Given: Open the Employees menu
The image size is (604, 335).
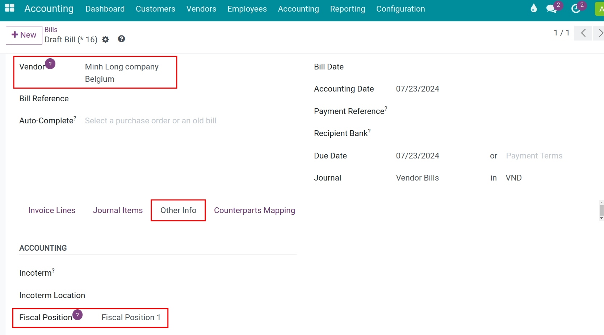Looking at the screenshot, I should pos(247,9).
